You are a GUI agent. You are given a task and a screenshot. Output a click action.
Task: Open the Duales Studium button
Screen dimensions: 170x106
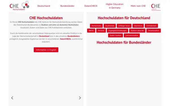pyautogui.click(x=116, y=35)
